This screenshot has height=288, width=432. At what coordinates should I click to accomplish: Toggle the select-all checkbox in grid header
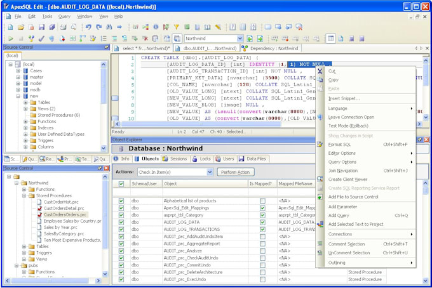[x=121, y=184]
